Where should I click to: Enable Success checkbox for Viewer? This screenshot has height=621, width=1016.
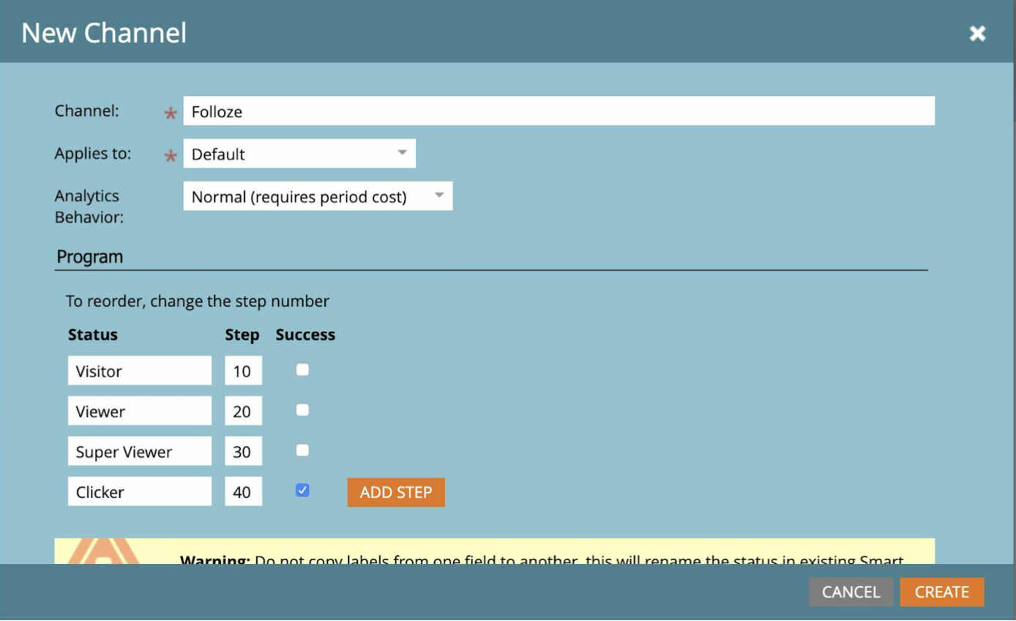302,410
